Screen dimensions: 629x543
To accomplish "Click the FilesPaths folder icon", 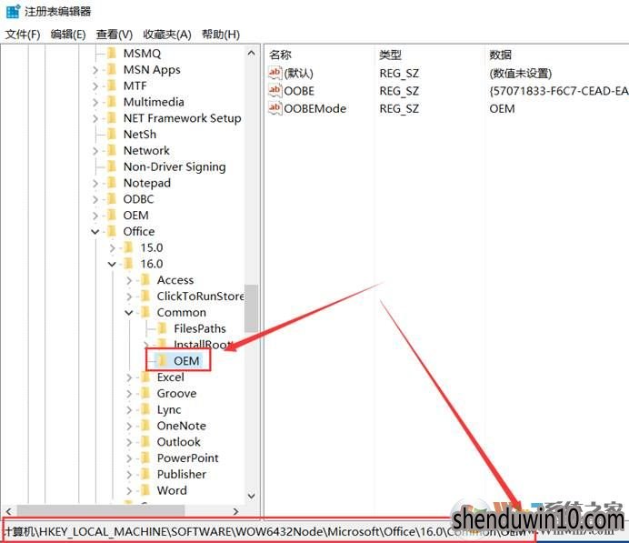I will [x=162, y=328].
